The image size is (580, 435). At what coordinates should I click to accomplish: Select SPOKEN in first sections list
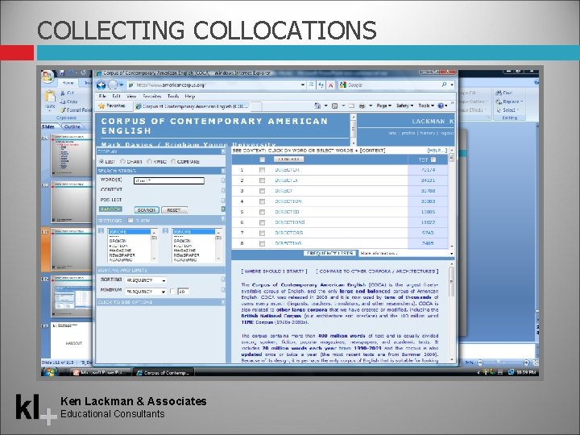118,241
